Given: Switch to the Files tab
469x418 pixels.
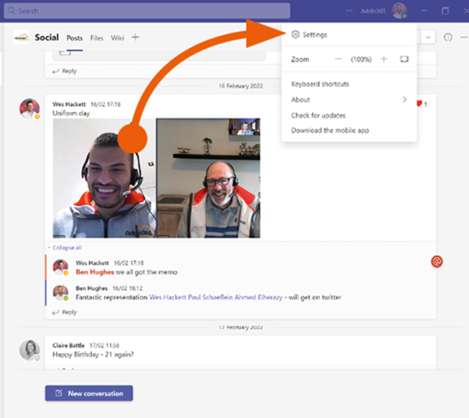Looking at the screenshot, I should click(97, 38).
